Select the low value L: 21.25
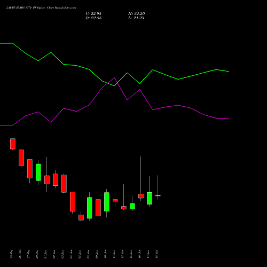The height and width of the screenshot is (267, 267). point(136,18)
